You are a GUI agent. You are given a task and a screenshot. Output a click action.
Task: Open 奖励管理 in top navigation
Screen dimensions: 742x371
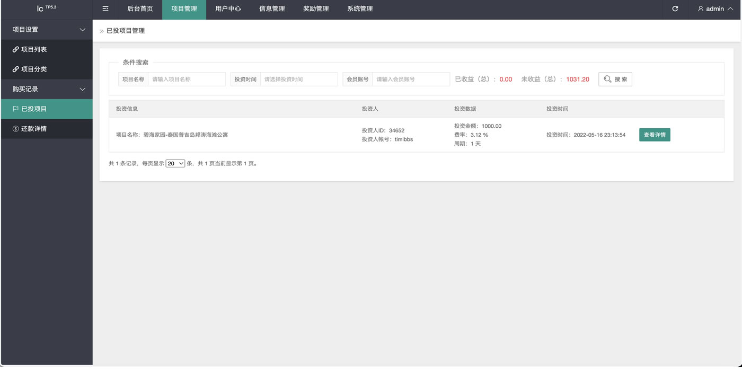[316, 9]
